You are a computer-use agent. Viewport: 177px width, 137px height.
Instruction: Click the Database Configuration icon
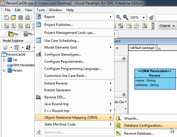[118, 125]
